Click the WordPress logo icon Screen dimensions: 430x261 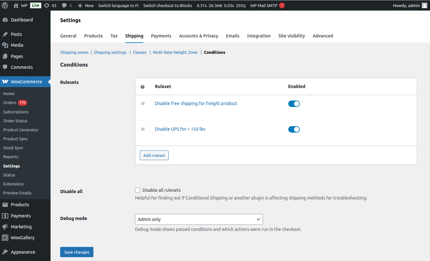tap(5, 5)
